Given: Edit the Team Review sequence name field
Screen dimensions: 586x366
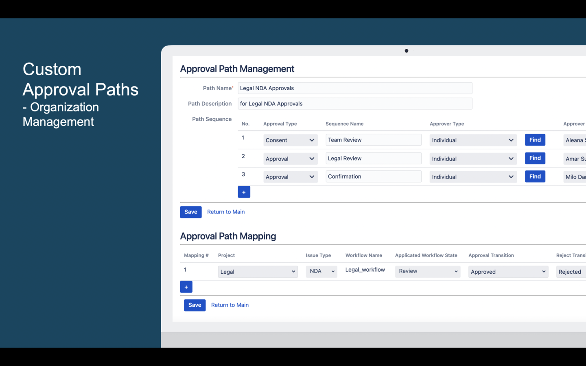Looking at the screenshot, I should pos(374,140).
